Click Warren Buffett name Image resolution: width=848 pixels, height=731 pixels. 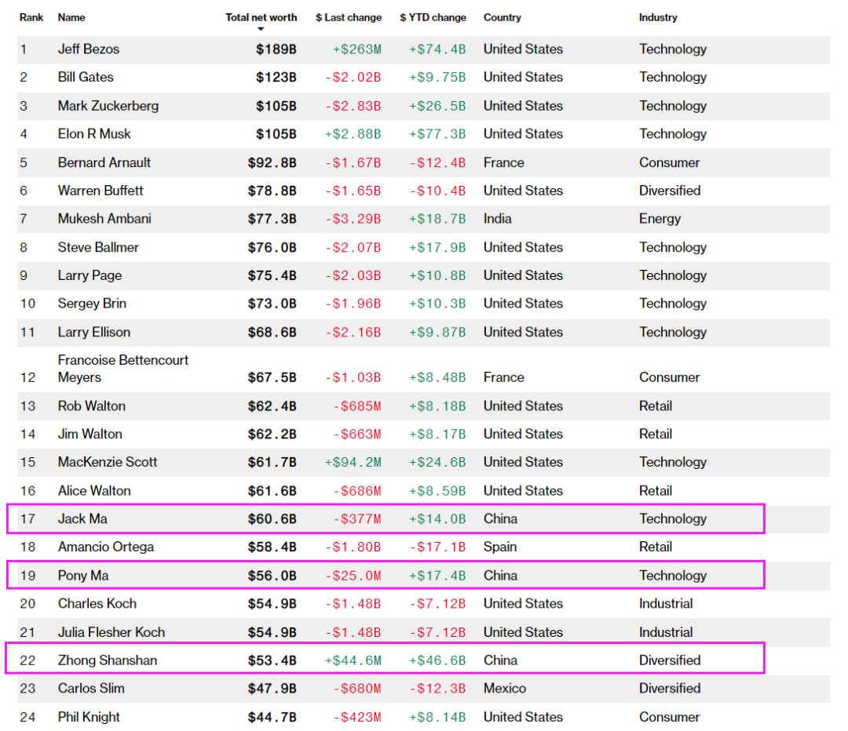[x=100, y=191]
